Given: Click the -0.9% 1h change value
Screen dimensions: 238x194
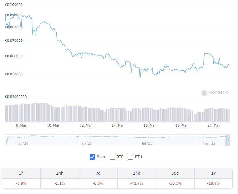Looking at the screenshot, I should pos(21,183).
